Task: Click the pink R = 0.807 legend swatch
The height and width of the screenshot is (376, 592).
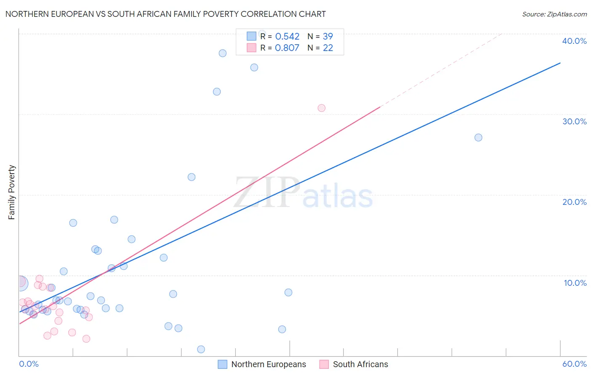Action: (251, 48)
